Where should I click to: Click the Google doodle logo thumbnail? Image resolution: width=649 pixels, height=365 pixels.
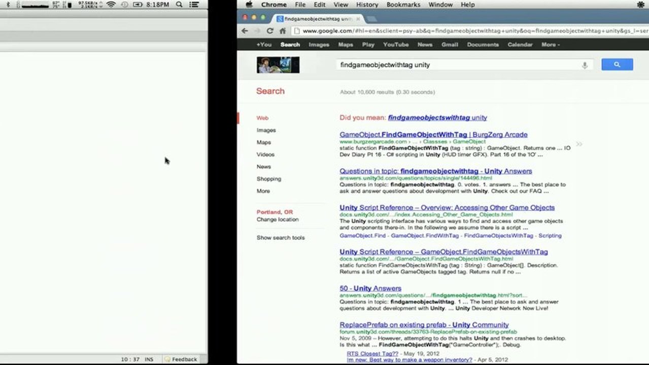pos(278,65)
